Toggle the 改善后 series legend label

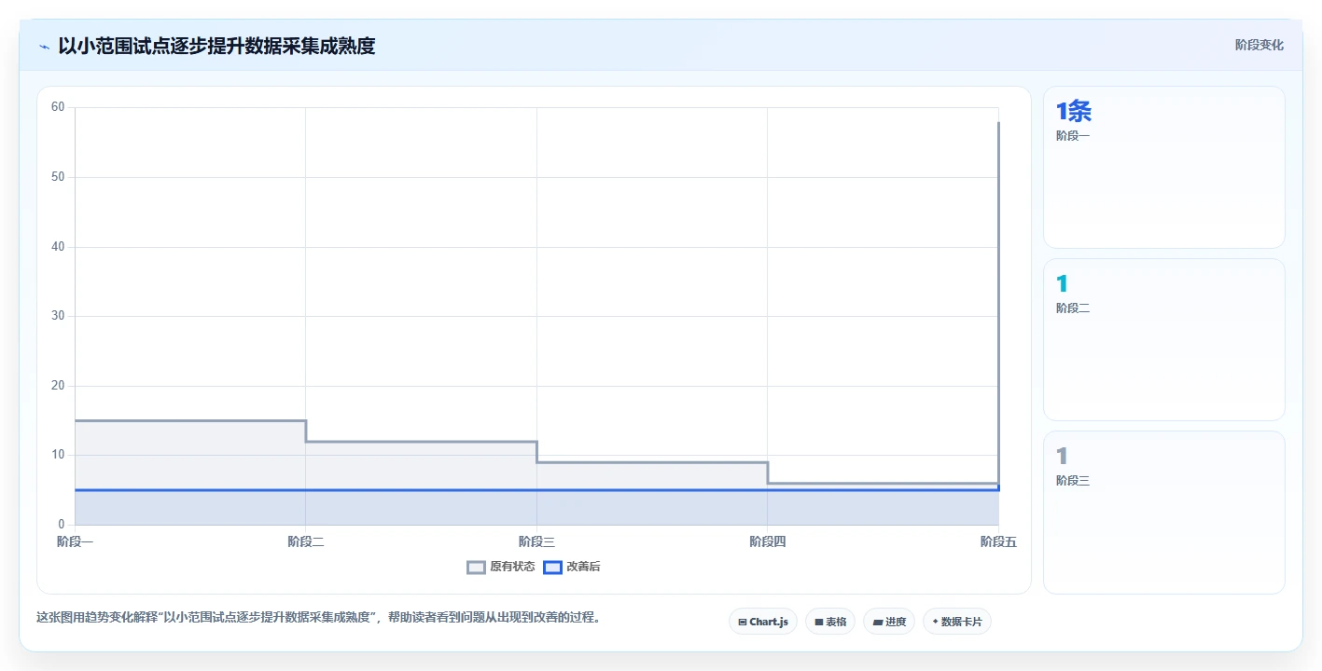[x=583, y=567]
